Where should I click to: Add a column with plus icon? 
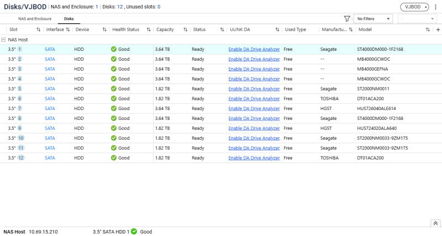click(438, 30)
